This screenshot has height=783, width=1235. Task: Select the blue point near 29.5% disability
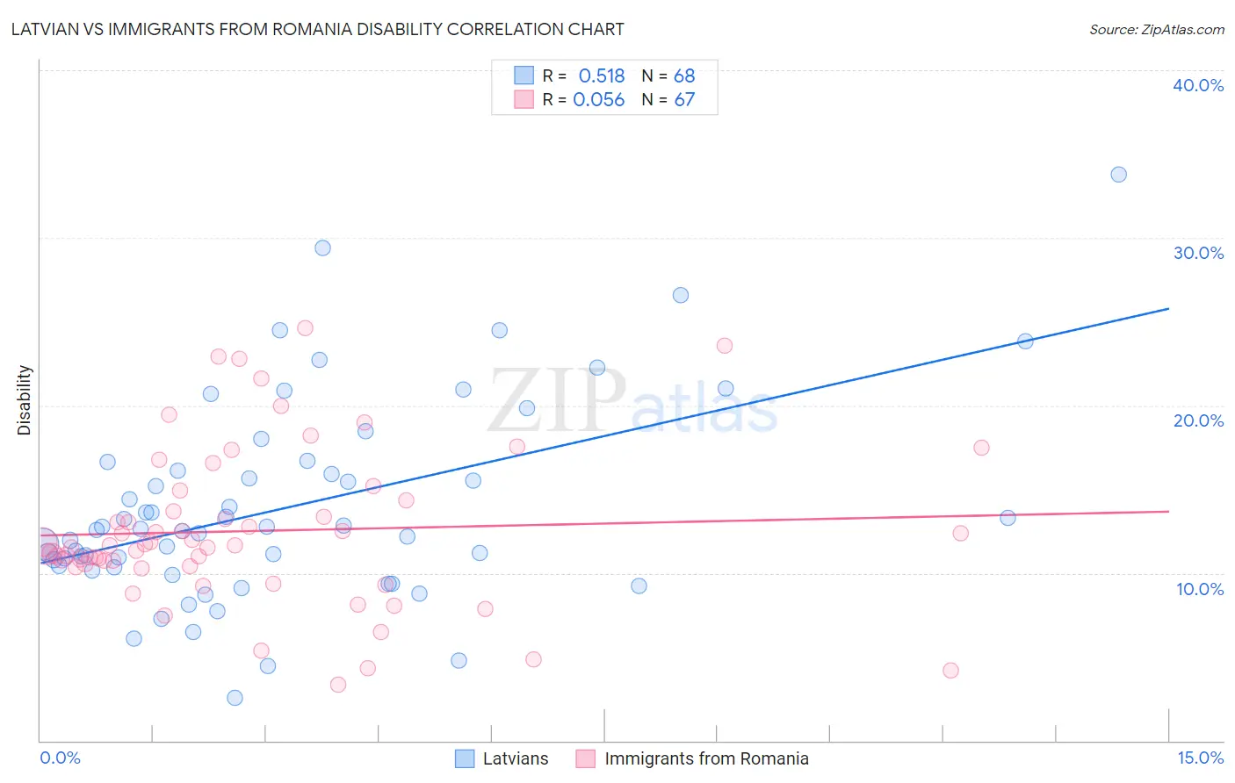322,248
